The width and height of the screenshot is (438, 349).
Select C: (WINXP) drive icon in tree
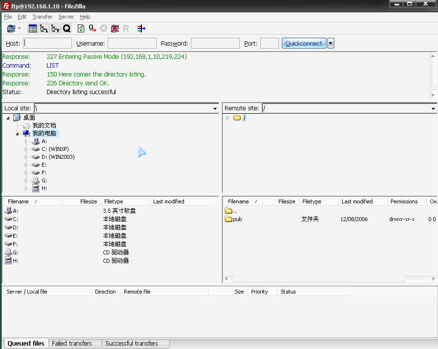tap(35, 149)
